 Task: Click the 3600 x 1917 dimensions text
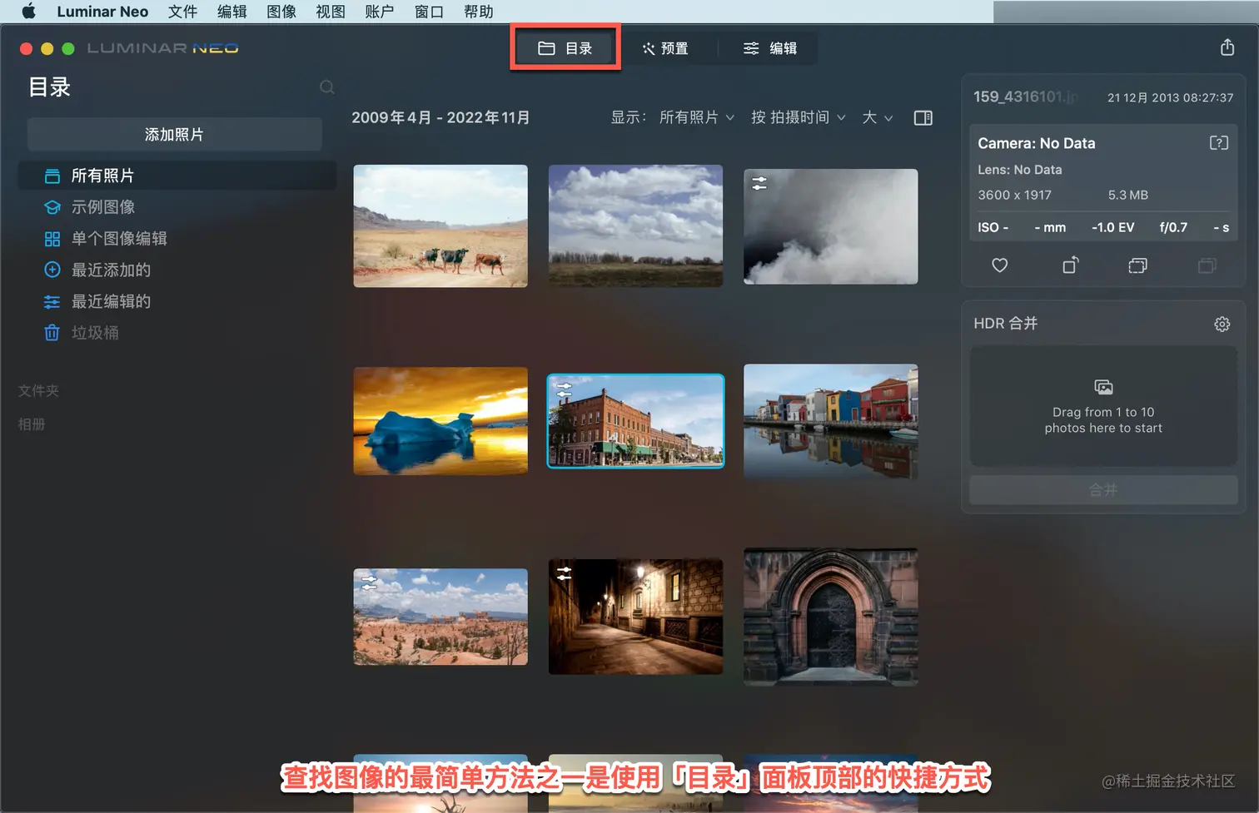coord(1014,195)
